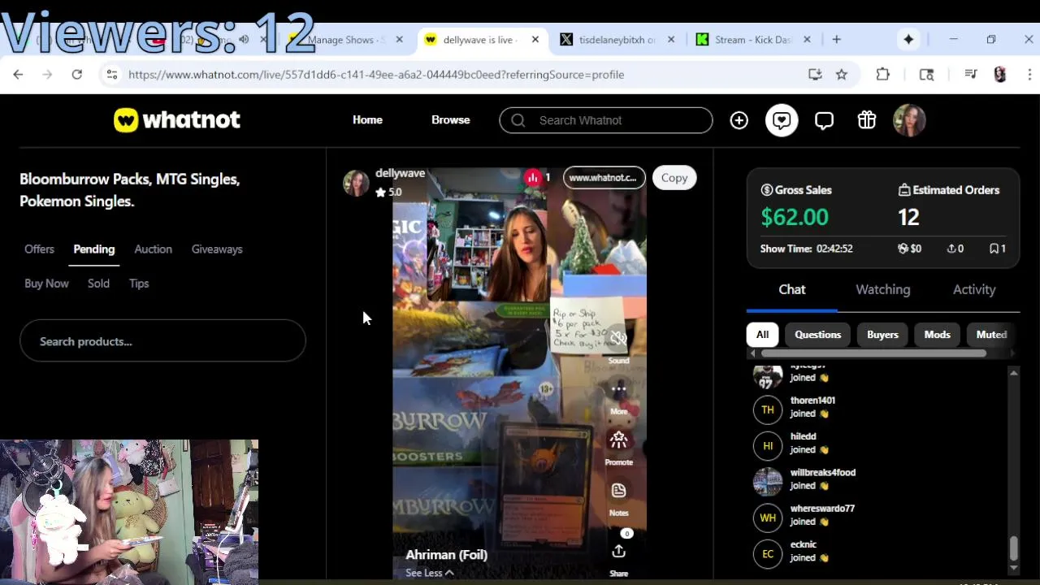Open a new browser tab
Image resolution: width=1040 pixels, height=585 pixels.
coord(836,39)
